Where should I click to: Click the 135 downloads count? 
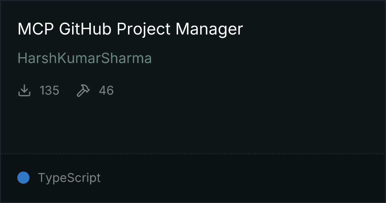pyautogui.click(x=49, y=91)
